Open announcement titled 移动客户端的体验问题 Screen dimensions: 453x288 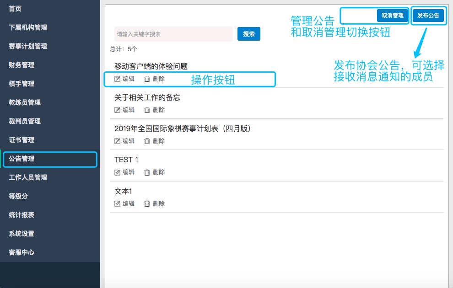151,66
